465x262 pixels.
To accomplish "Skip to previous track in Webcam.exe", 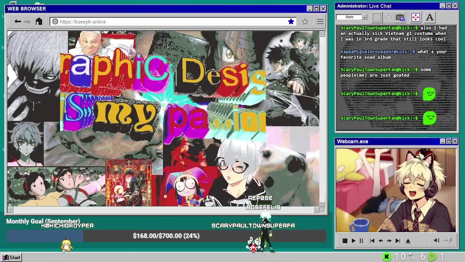I will (372, 241).
